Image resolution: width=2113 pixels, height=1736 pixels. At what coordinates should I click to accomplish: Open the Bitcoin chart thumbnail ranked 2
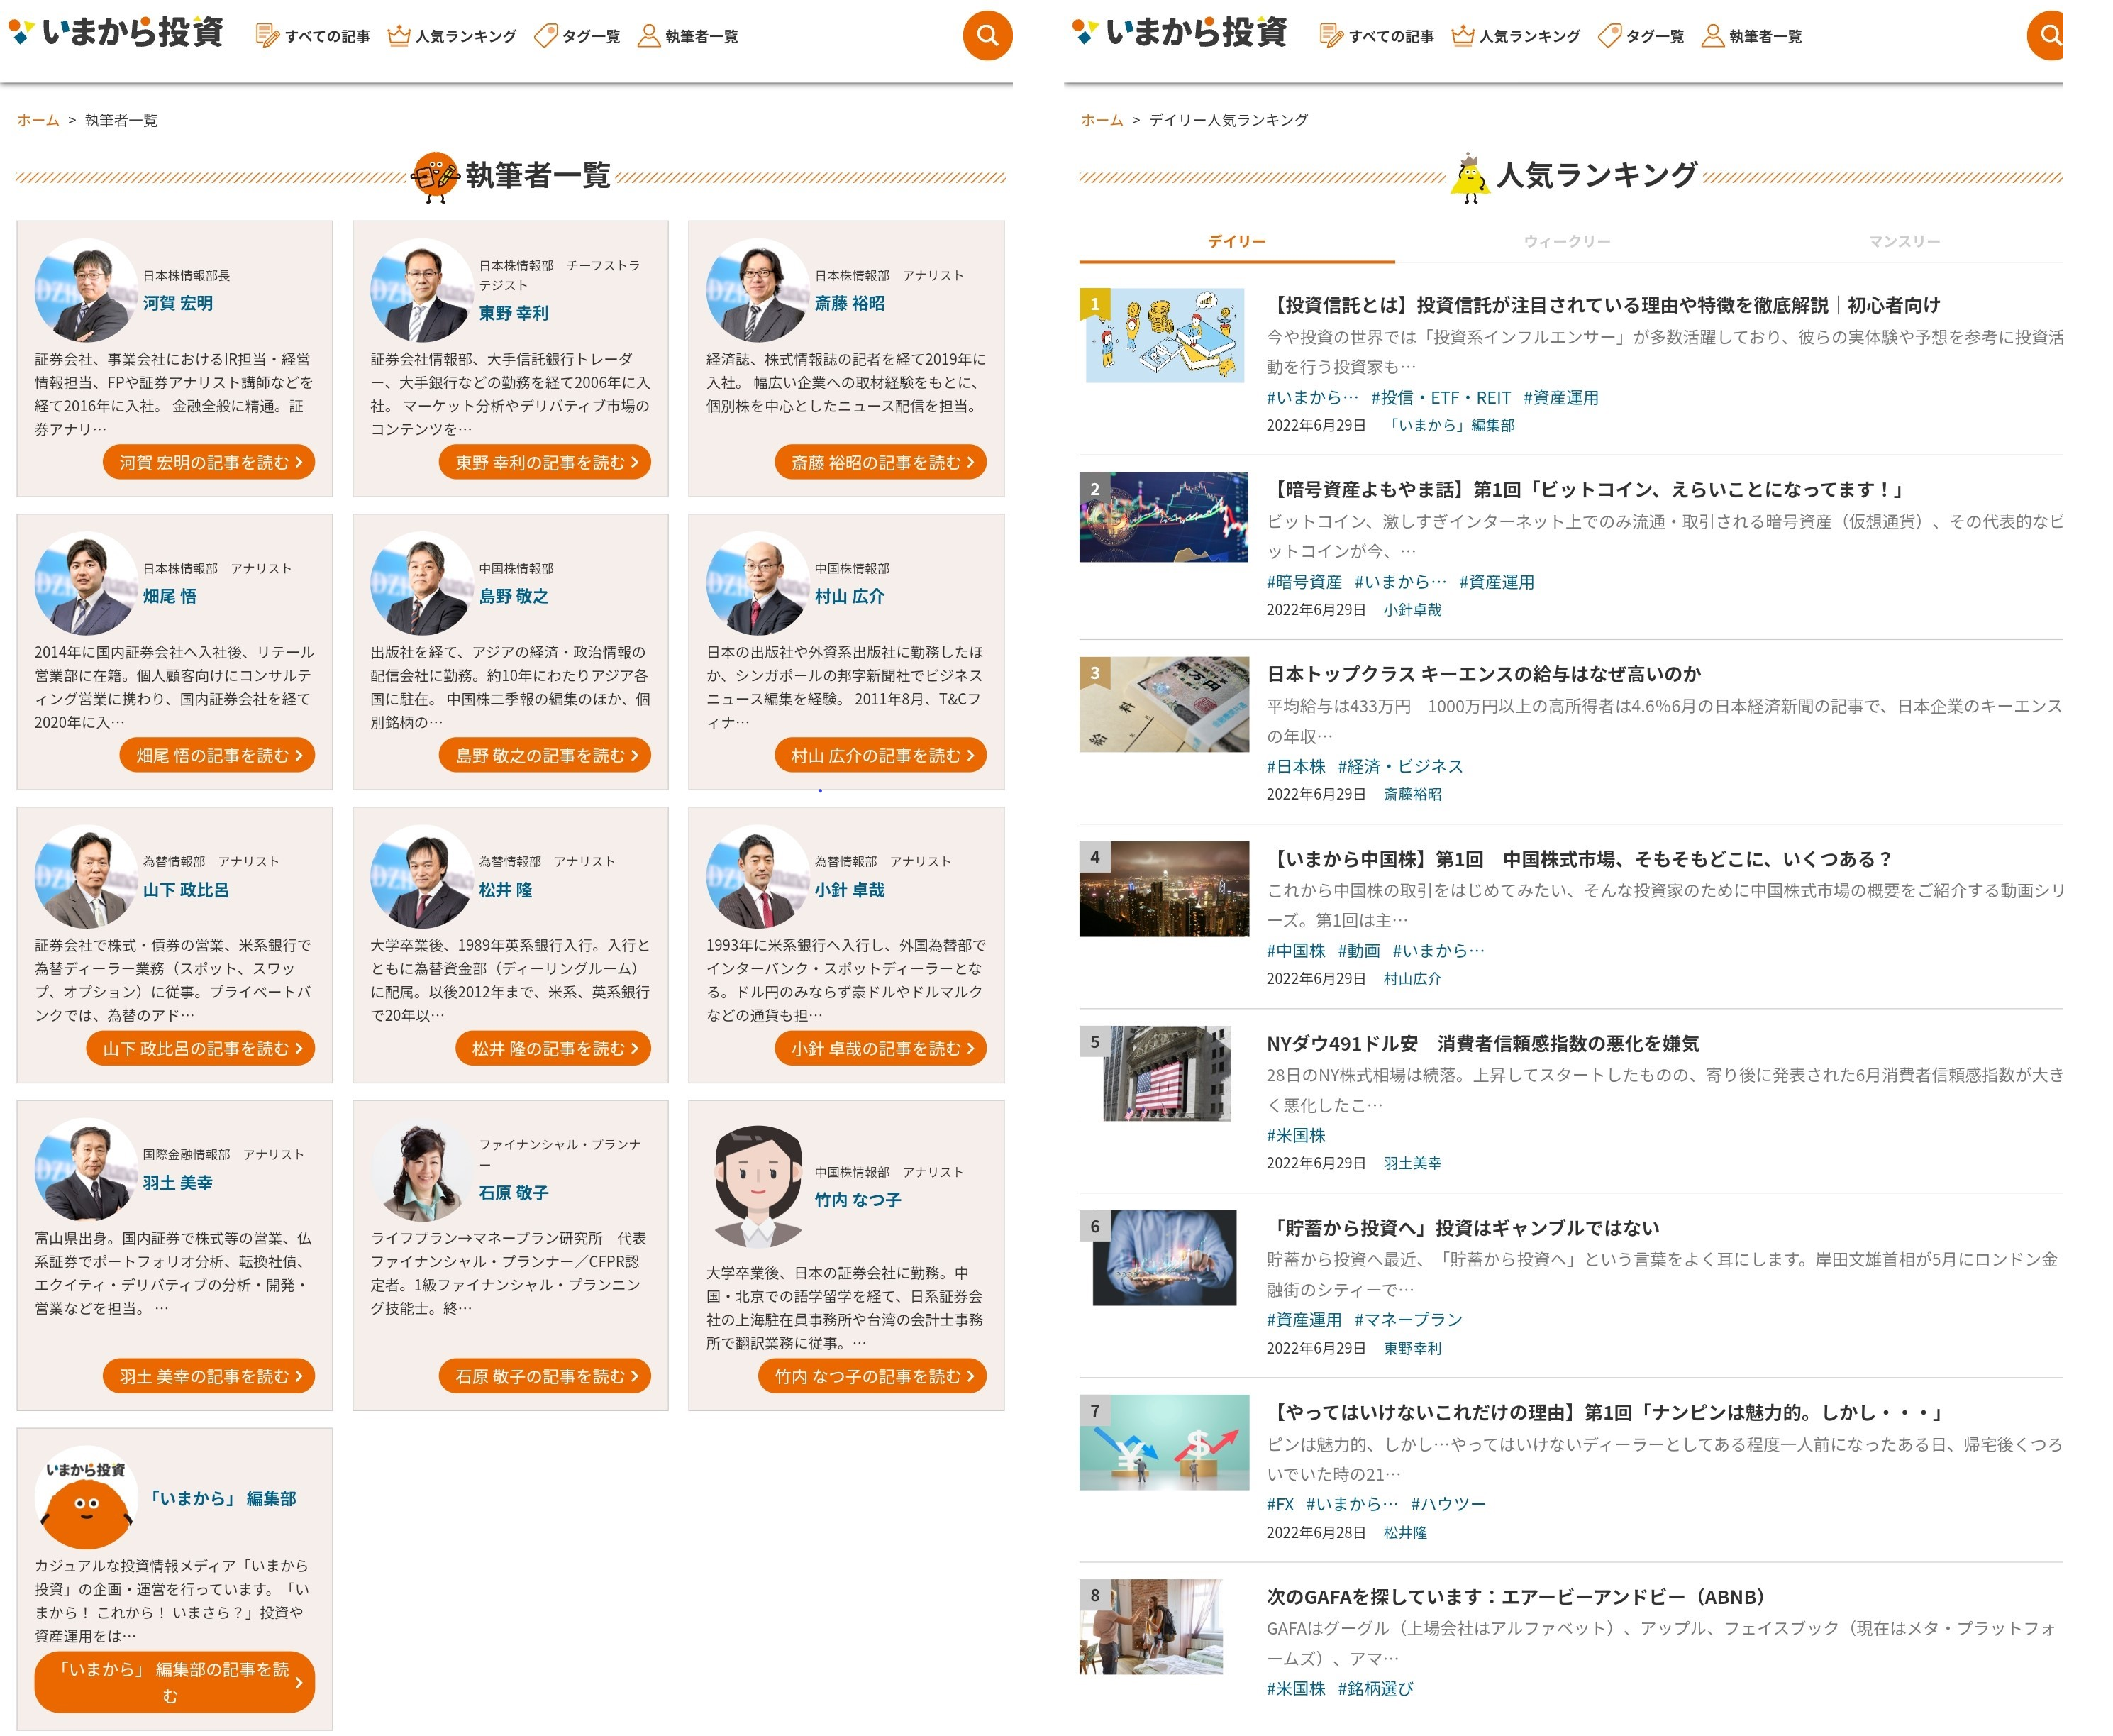1163,517
